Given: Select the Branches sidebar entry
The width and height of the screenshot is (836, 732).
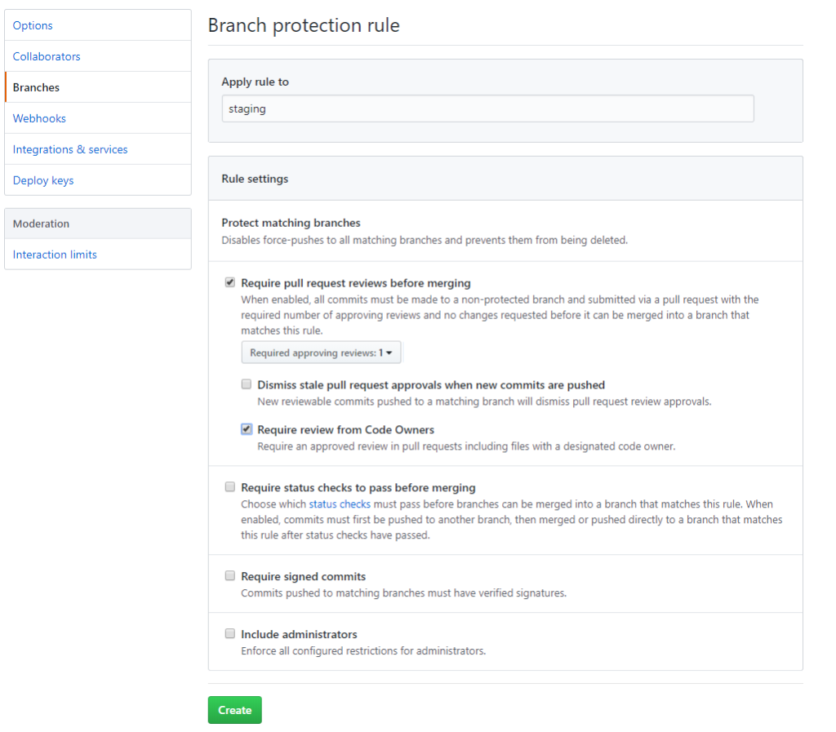Looking at the screenshot, I should [36, 87].
